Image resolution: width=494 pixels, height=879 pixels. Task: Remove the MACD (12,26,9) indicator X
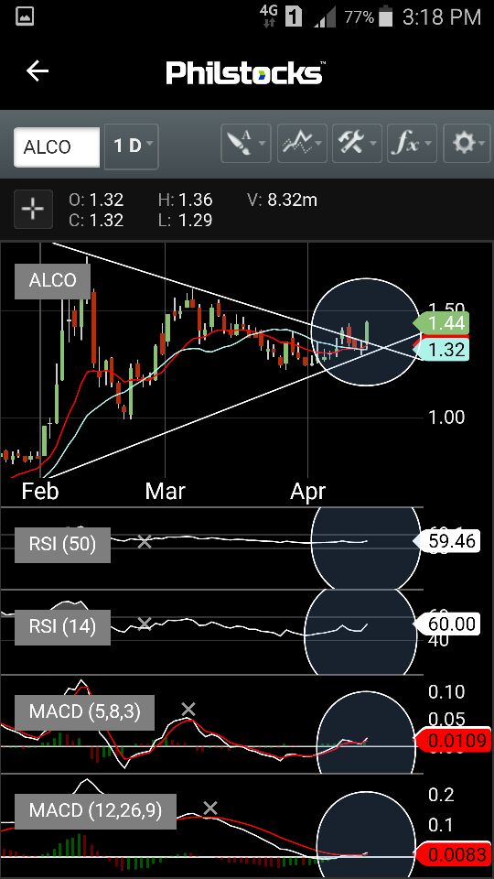click(x=210, y=808)
